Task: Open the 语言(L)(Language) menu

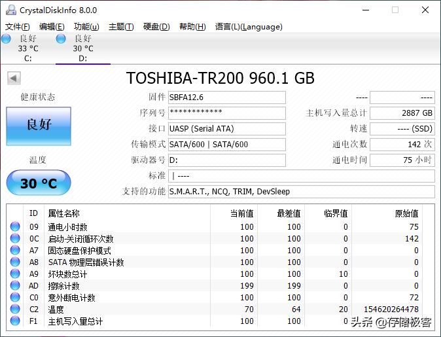Action: [249, 27]
